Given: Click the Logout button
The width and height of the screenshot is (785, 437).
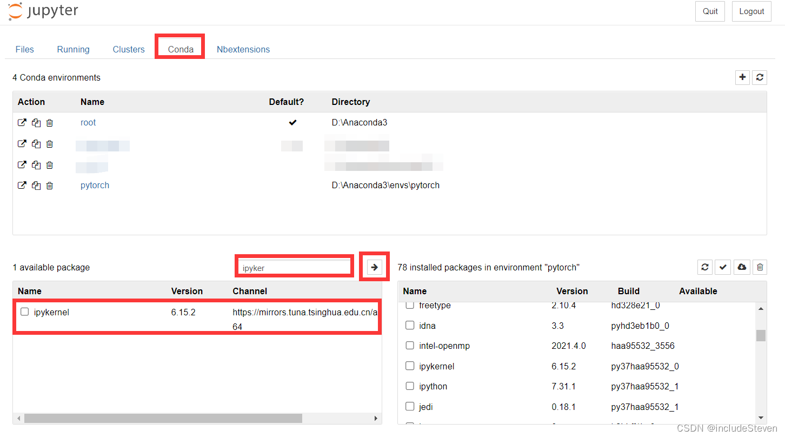Looking at the screenshot, I should point(751,11).
